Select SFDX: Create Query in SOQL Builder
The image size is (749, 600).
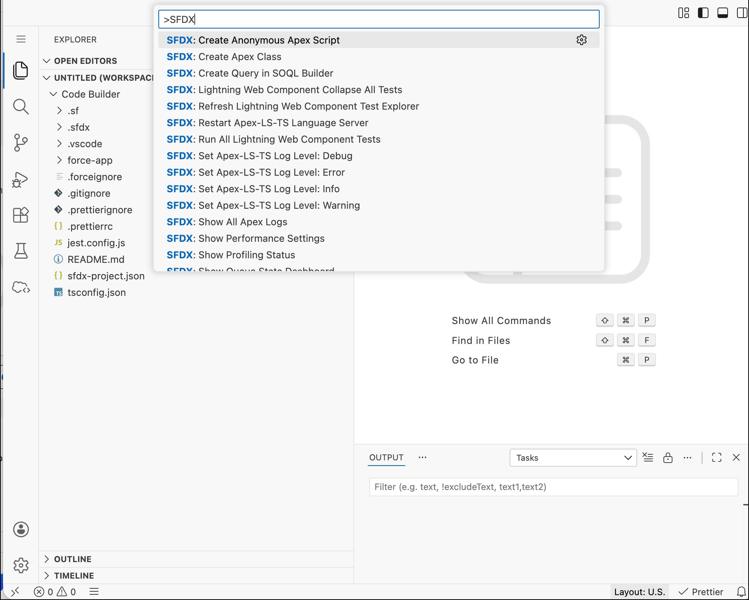click(379, 73)
